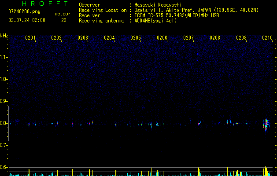Click the 'Observer' field label
Image resolution: width=277 pixels, height=176 pixels.
click(89, 5)
